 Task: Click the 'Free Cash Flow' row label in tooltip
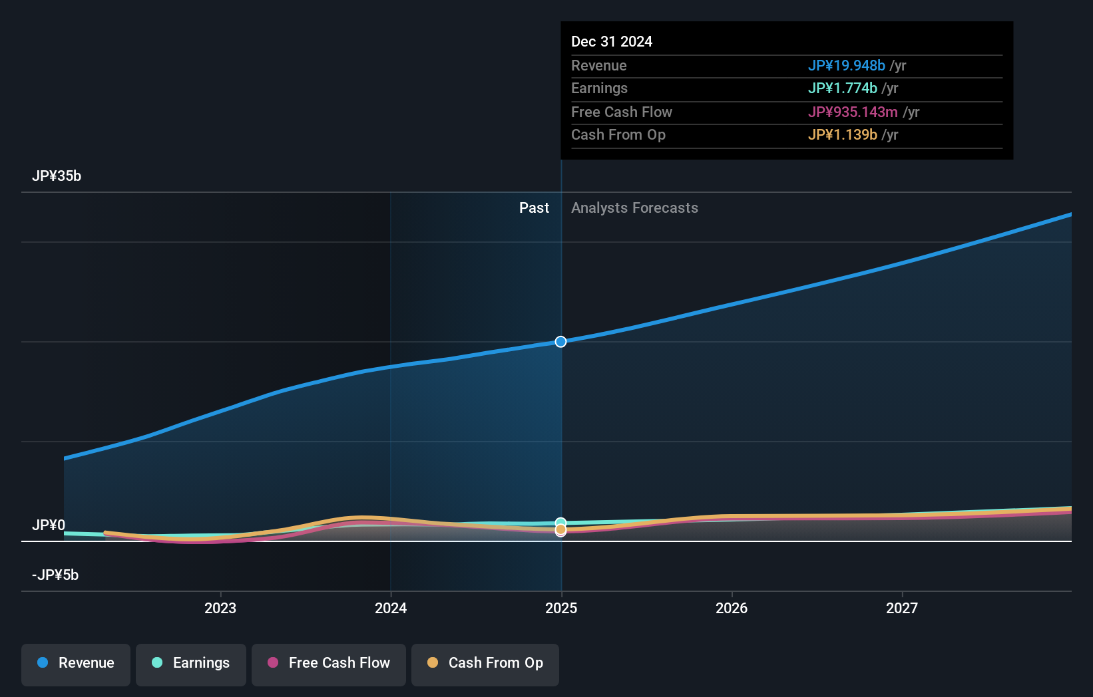point(622,112)
